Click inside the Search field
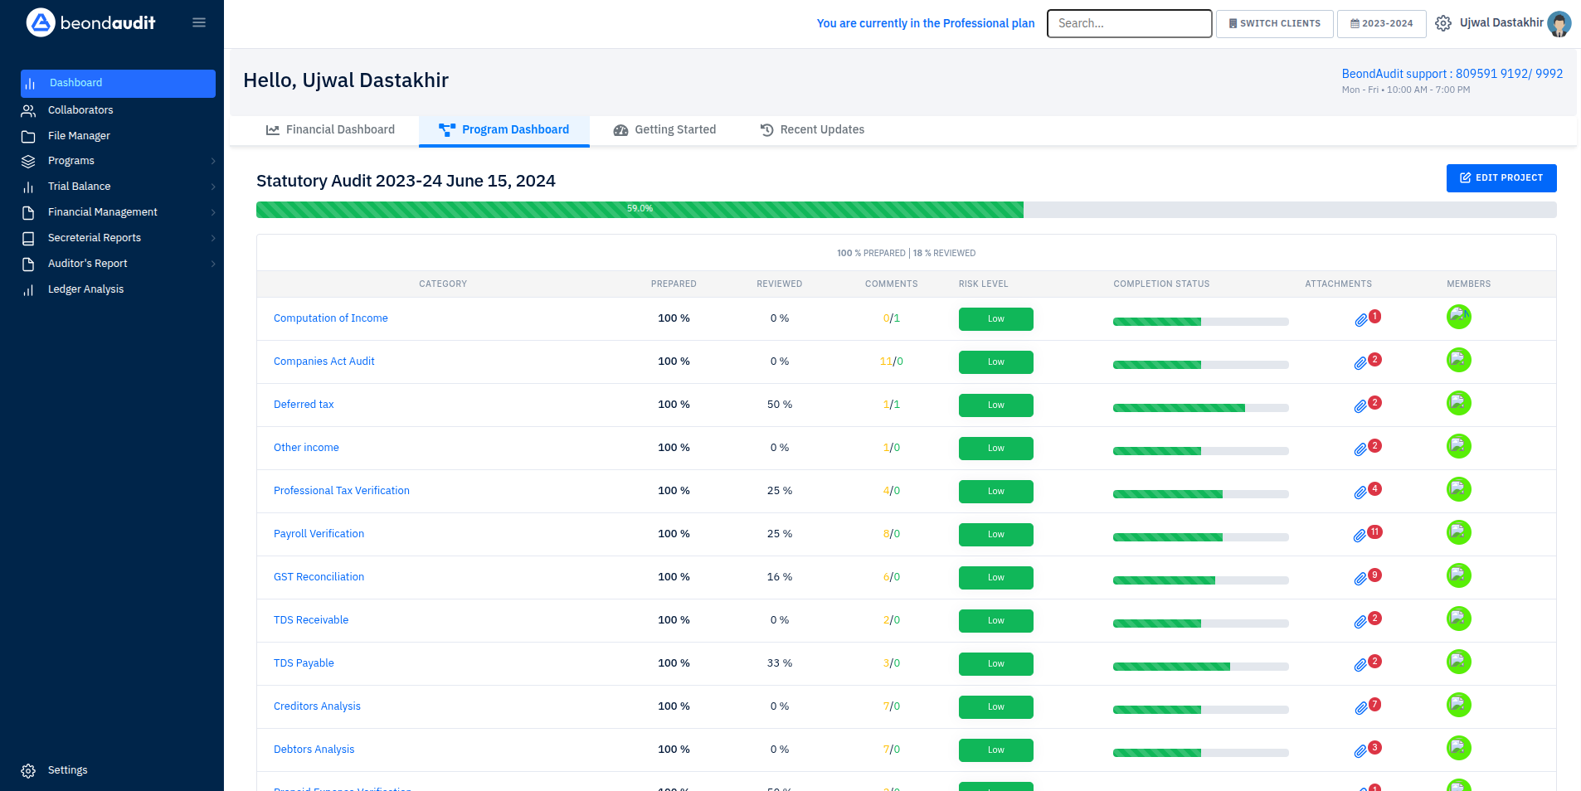Screen dimensions: 1581x791 click(x=1129, y=23)
